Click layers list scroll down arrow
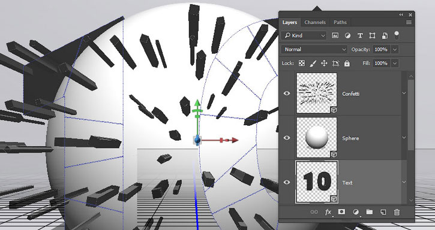This screenshot has height=230, width=435. click(x=411, y=200)
